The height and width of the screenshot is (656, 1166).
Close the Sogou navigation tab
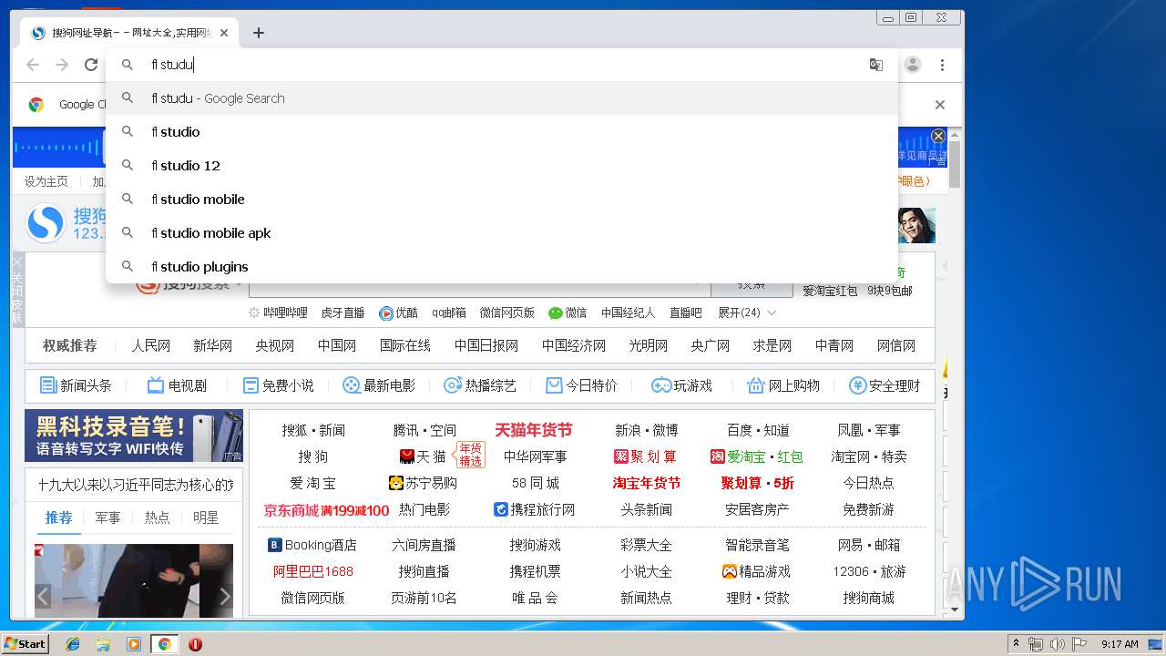(224, 33)
